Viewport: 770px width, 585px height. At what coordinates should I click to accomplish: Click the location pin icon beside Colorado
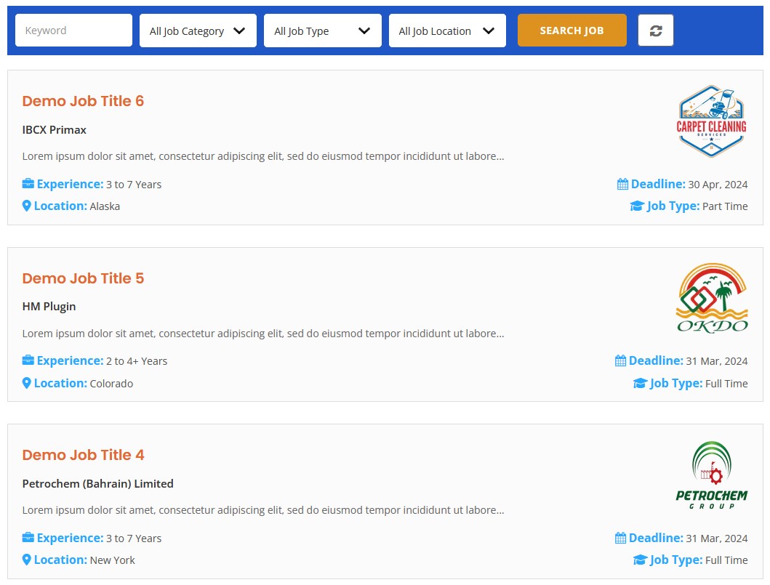click(27, 383)
